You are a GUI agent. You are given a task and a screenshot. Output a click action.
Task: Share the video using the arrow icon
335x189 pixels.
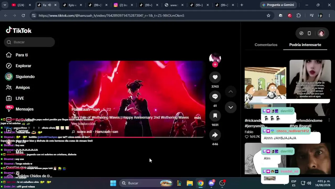pyautogui.click(x=215, y=135)
